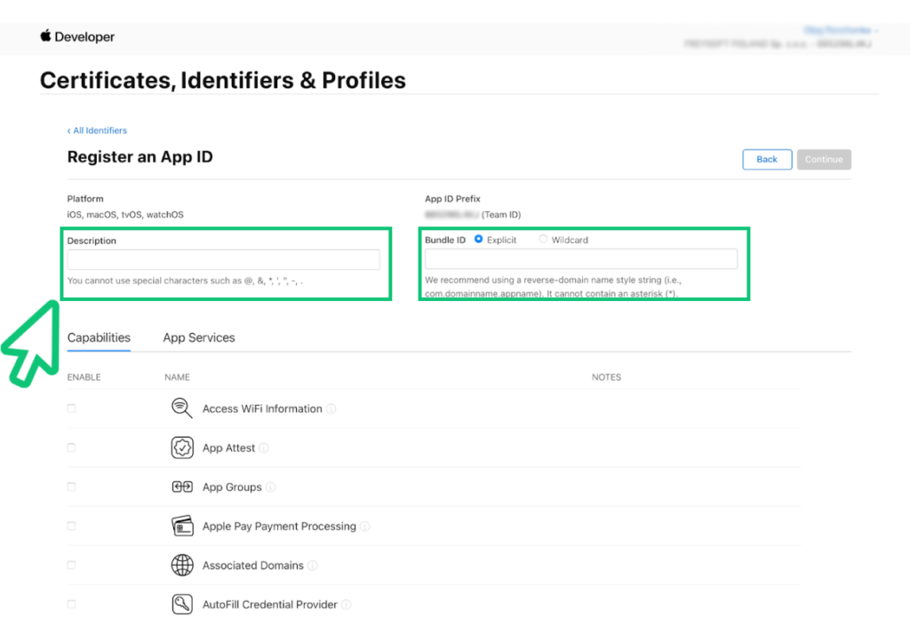The height and width of the screenshot is (641, 910).
Task: Click the NAME column header
Action: click(177, 377)
